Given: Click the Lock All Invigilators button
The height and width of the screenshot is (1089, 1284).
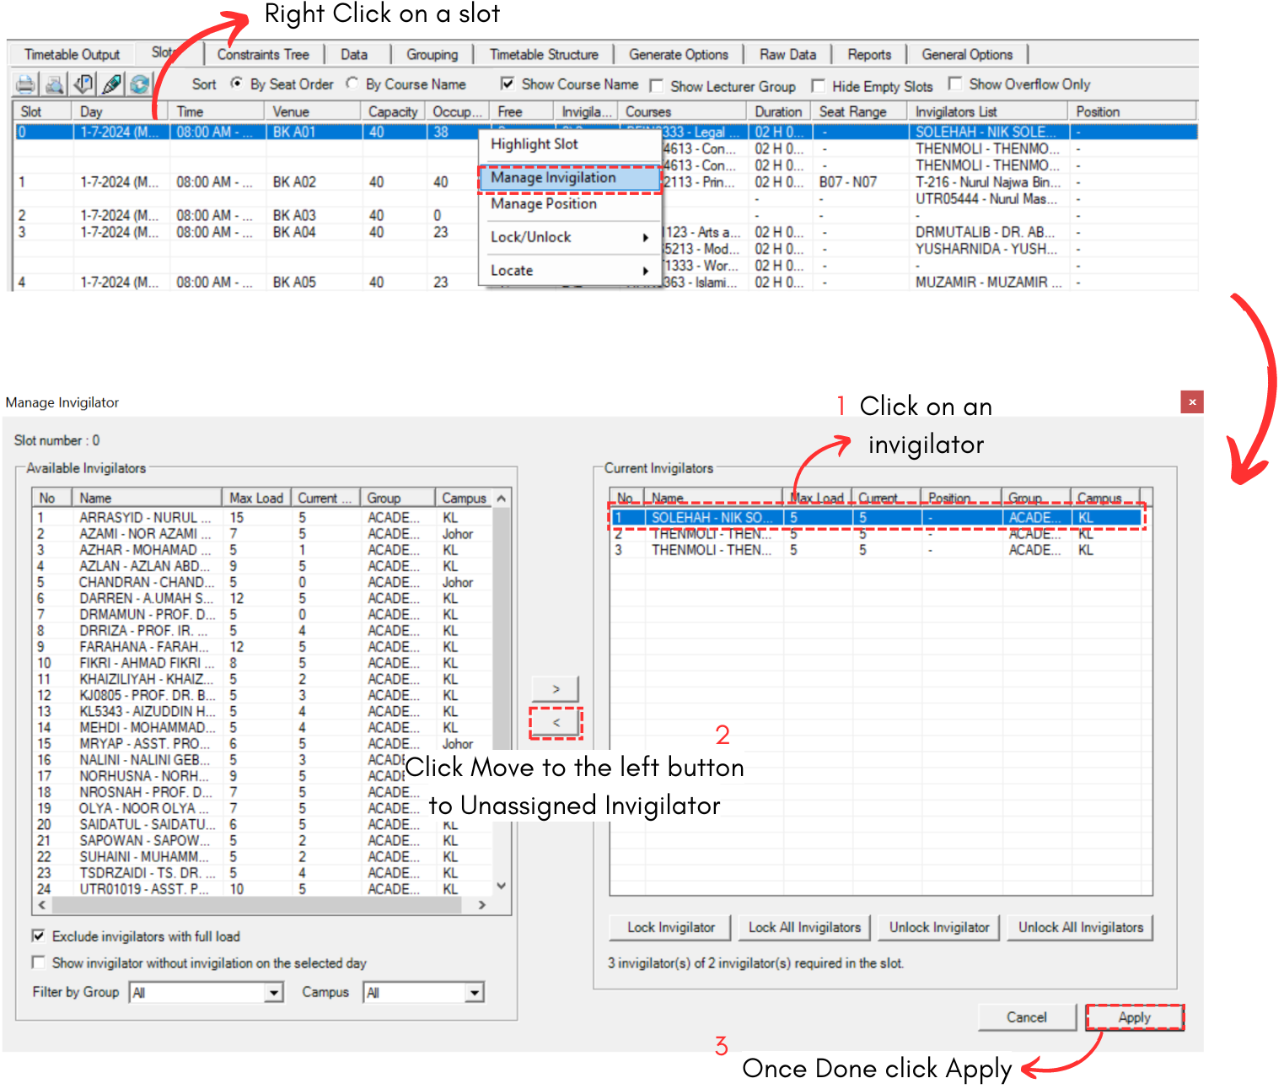Looking at the screenshot, I should (x=804, y=927).
